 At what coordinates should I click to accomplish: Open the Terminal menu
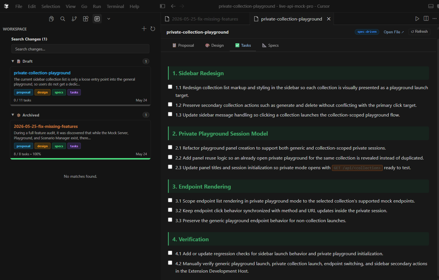(115, 6)
